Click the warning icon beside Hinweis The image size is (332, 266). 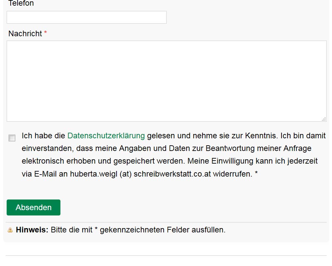pos(10,230)
